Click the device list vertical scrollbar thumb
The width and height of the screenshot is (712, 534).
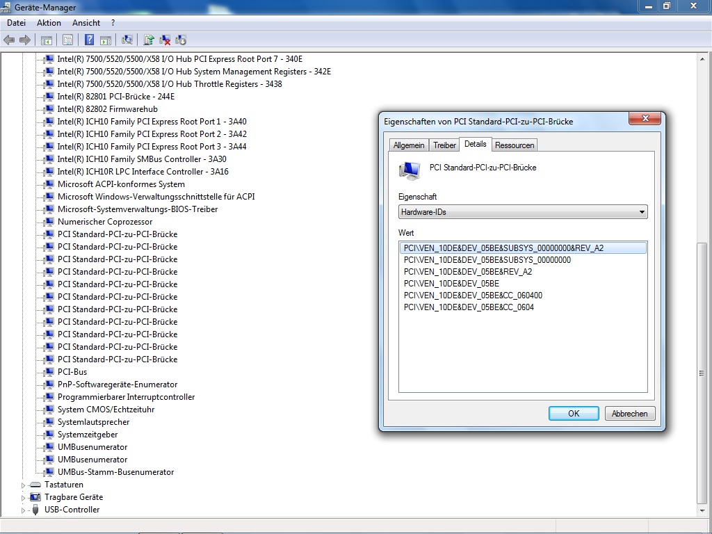[702, 373]
